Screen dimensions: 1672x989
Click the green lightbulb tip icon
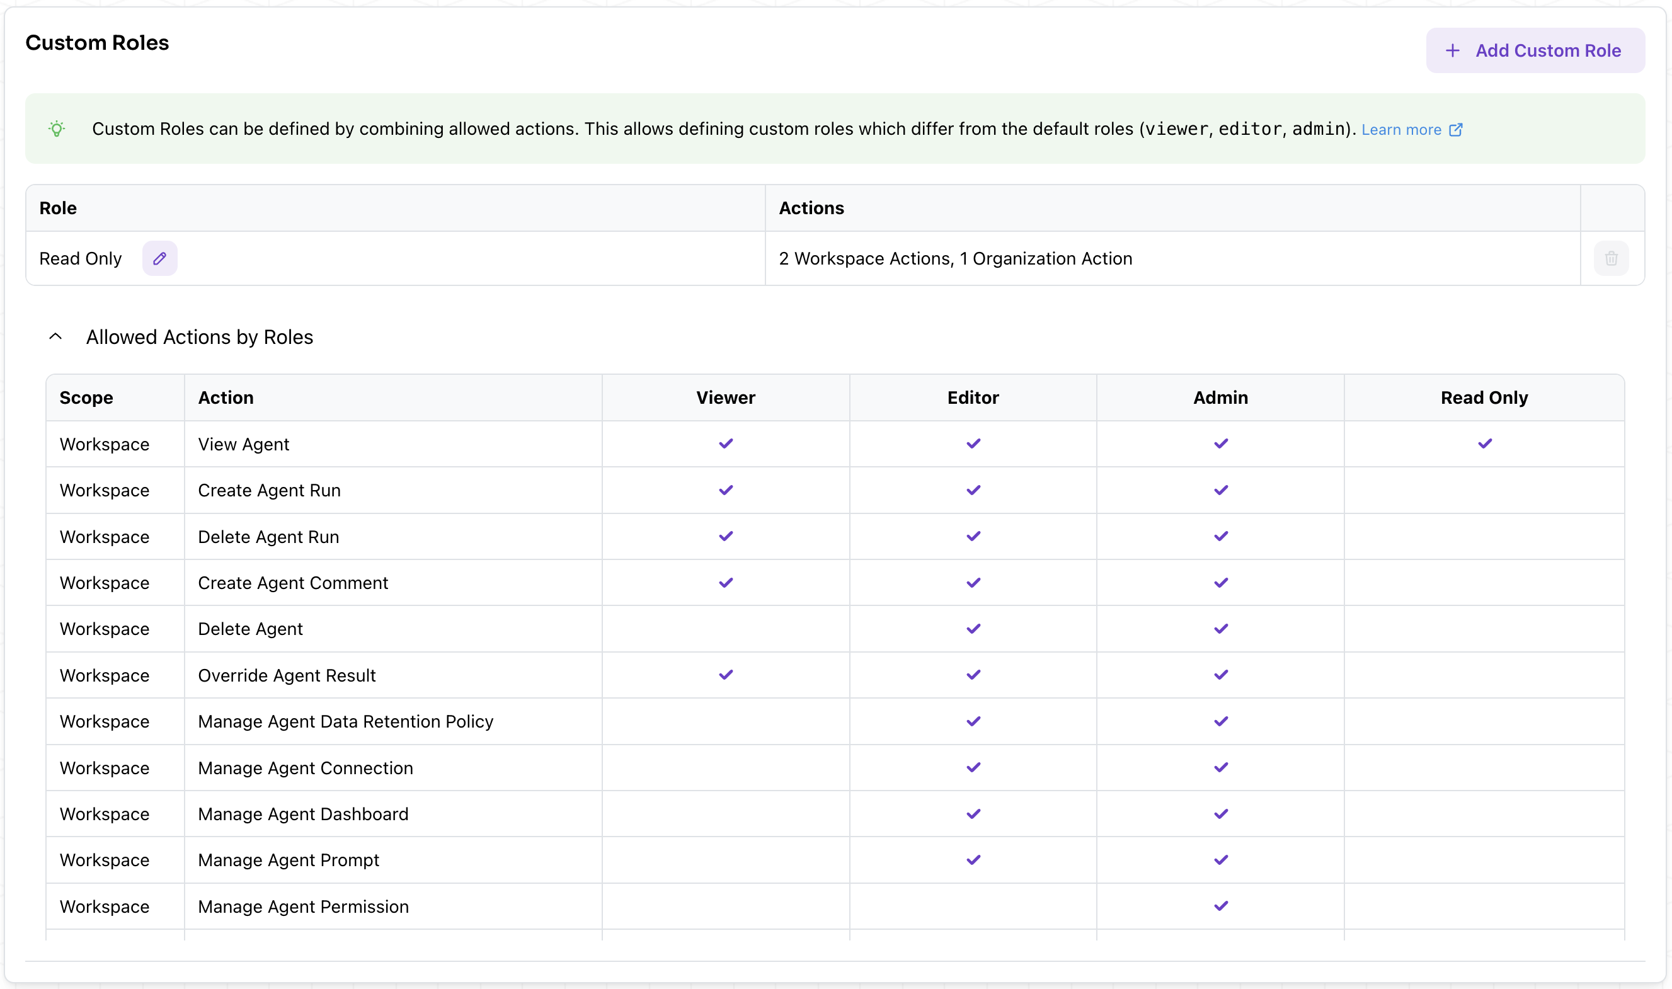57,129
